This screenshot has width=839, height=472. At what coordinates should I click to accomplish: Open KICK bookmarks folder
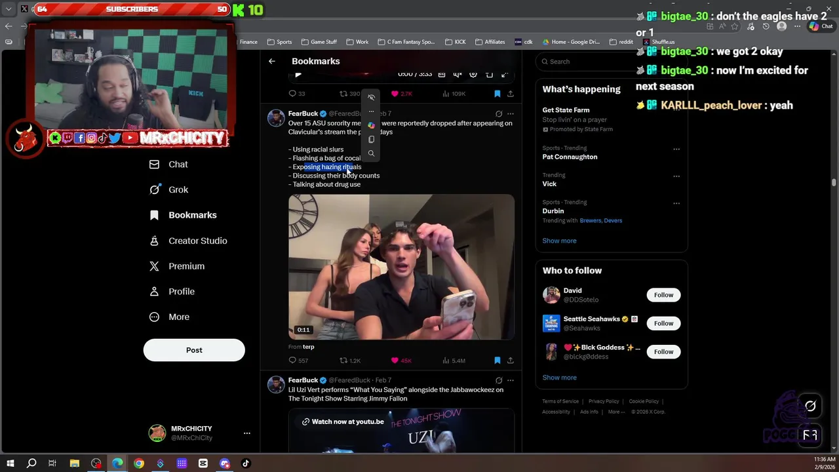[455, 42]
